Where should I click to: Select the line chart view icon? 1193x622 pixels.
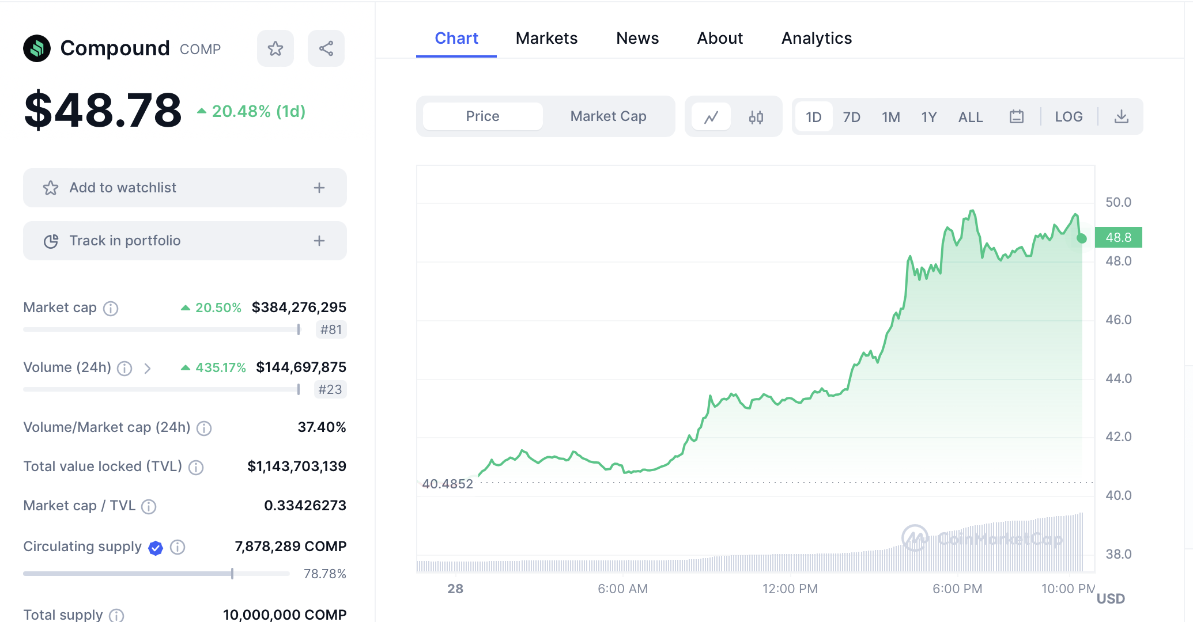(x=711, y=117)
